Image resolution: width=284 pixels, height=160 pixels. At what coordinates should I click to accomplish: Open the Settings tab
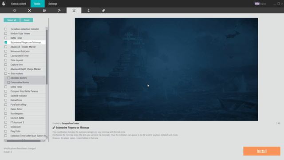click(53, 4)
